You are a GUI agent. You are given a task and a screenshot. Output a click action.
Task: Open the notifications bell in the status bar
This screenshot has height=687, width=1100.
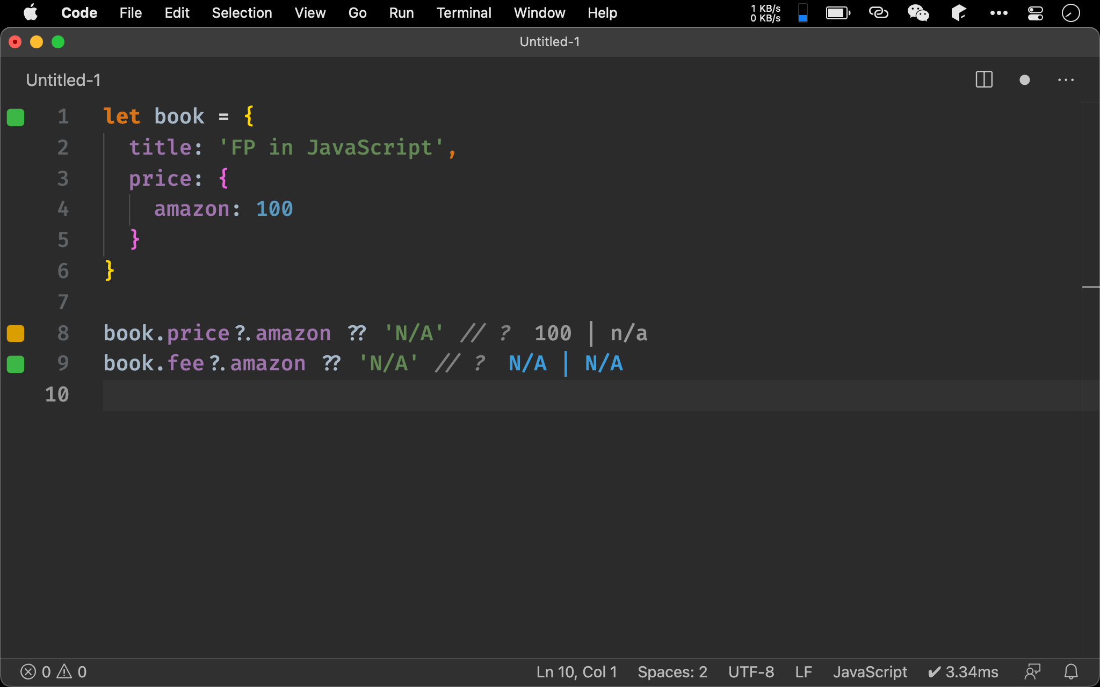click(x=1071, y=671)
